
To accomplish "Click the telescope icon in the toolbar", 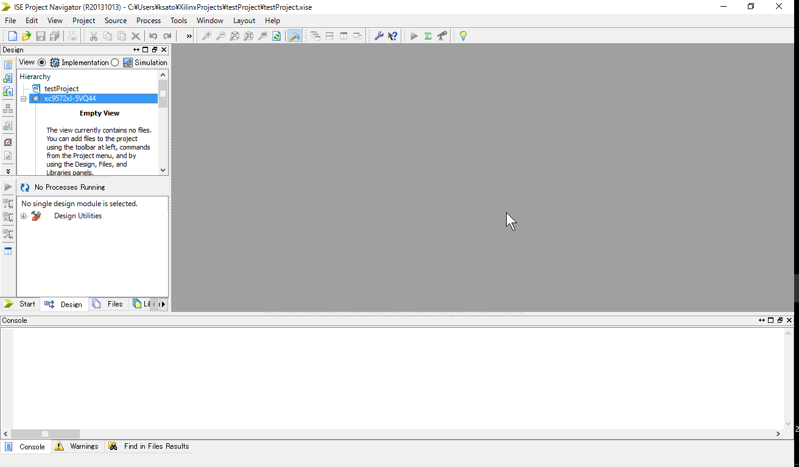I will pyautogui.click(x=442, y=36).
